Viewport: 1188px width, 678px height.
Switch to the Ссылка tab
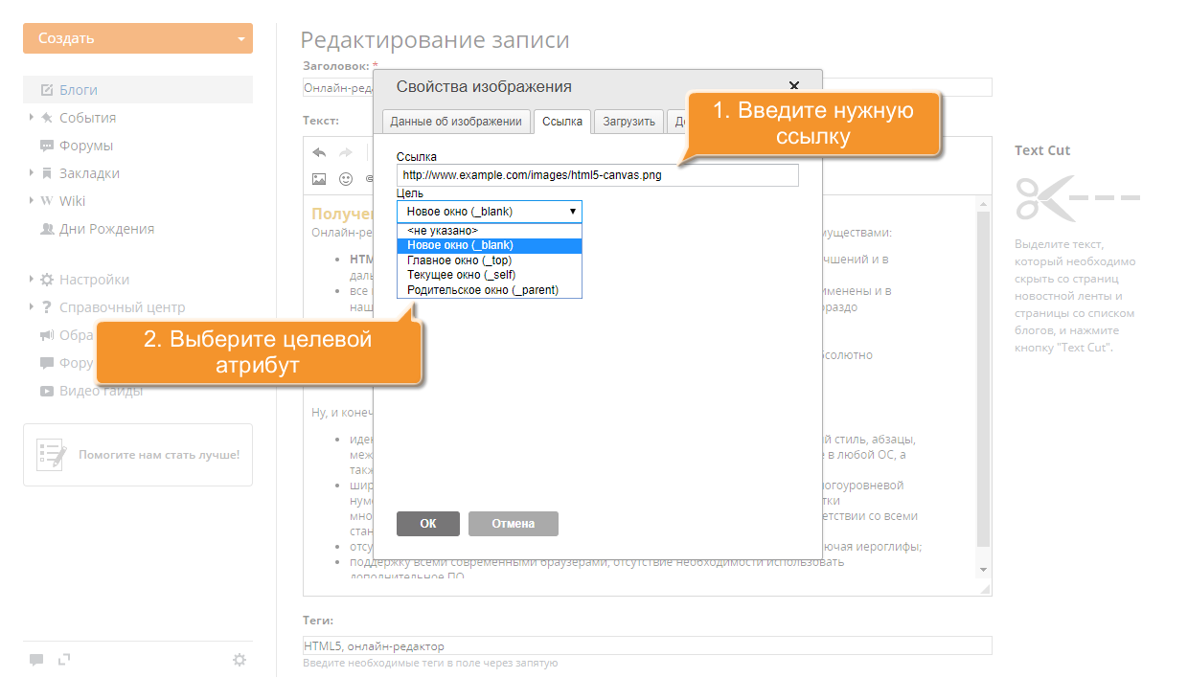click(x=561, y=121)
